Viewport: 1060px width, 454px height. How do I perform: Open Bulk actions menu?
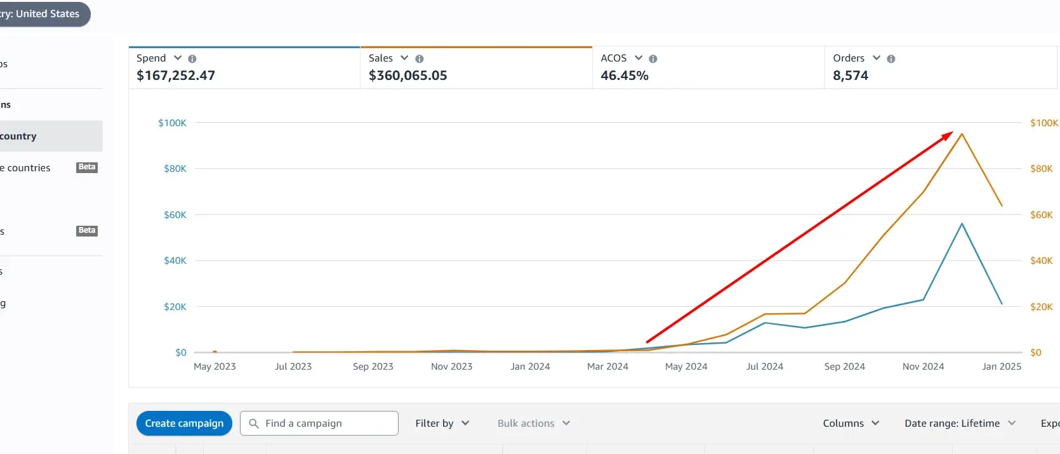click(x=534, y=423)
